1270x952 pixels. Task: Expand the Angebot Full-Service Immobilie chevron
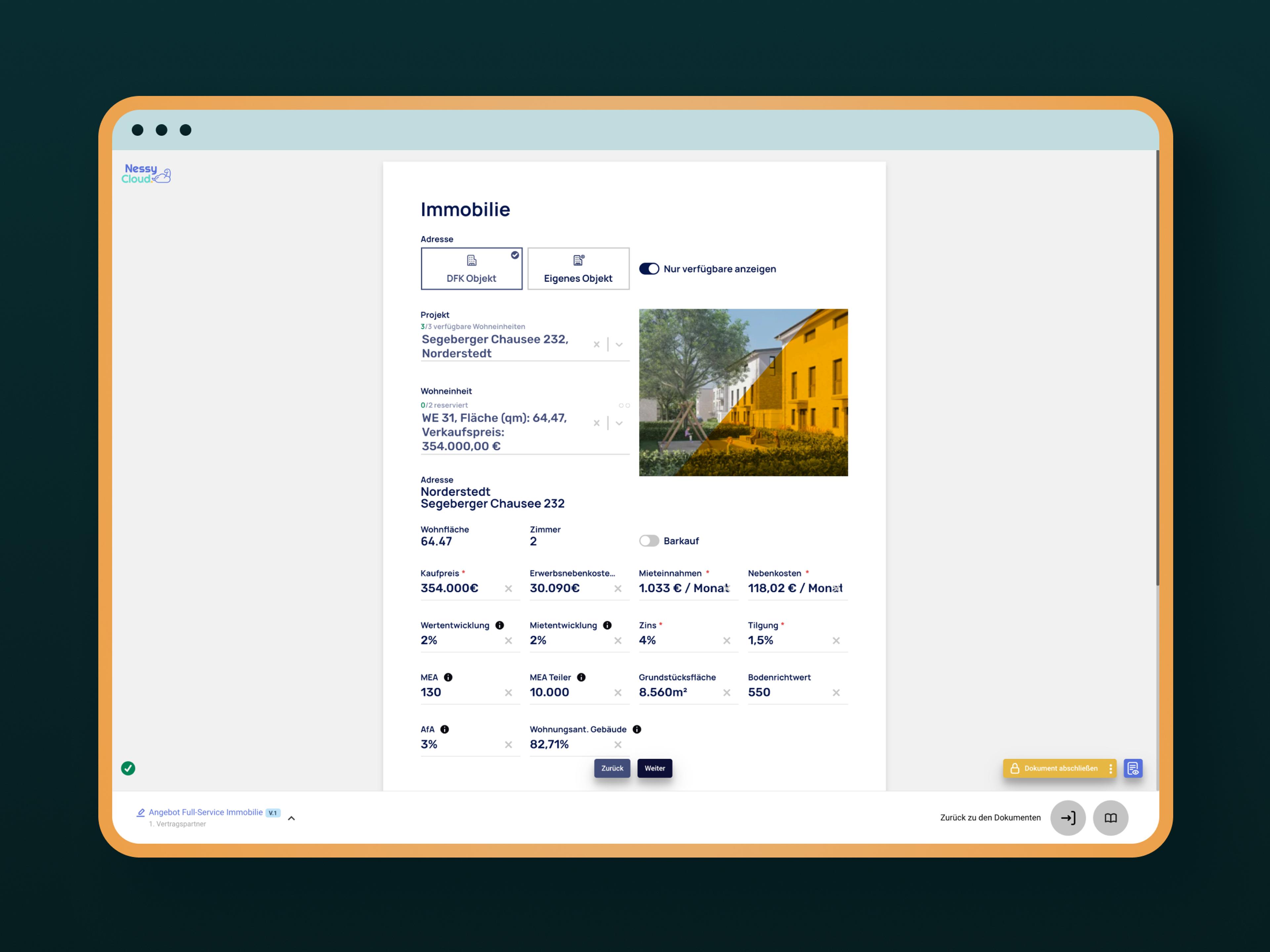291,818
